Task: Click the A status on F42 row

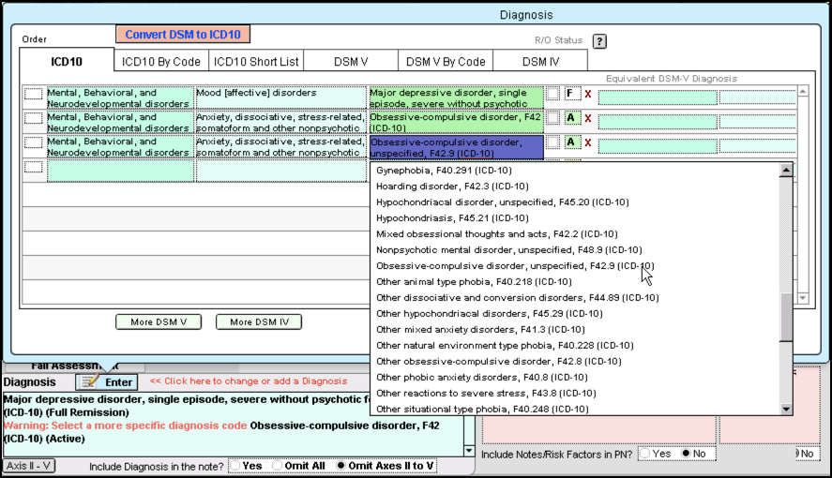Action: click(x=570, y=118)
